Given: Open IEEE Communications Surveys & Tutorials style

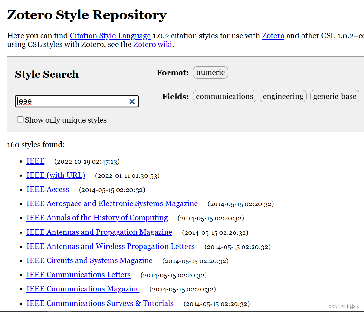Looking at the screenshot, I should (100, 303).
